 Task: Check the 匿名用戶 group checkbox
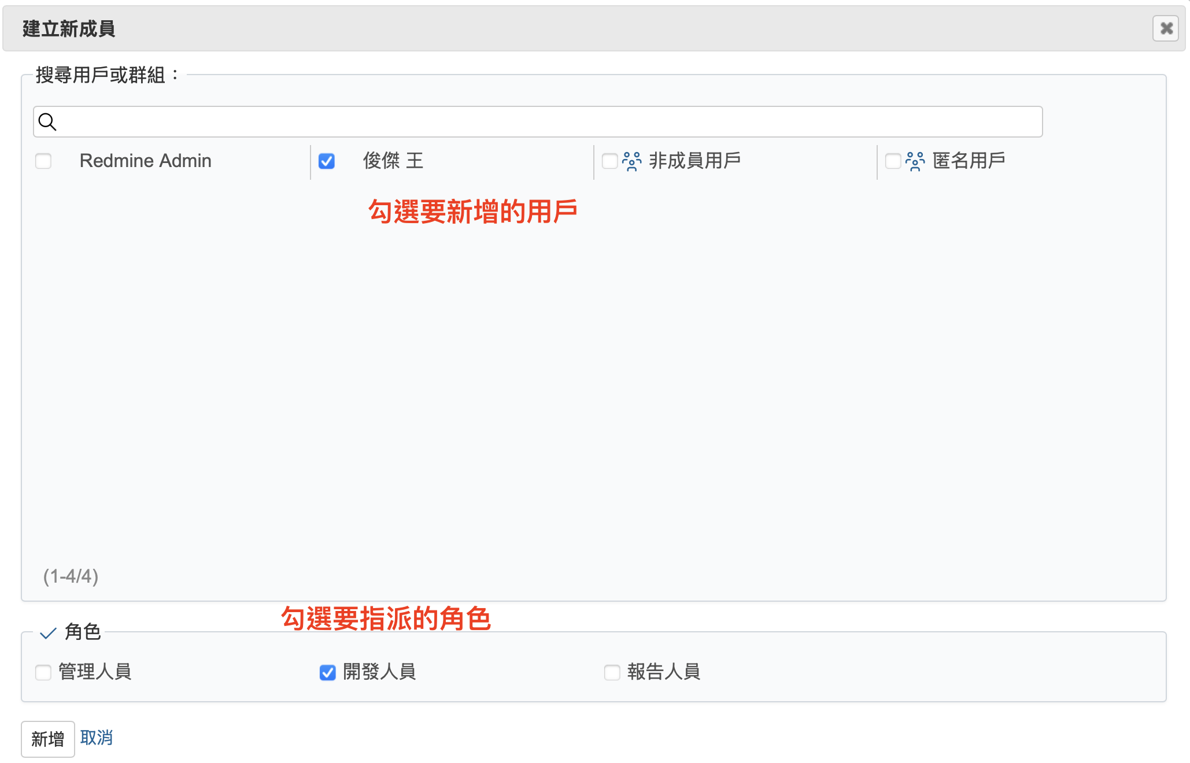[x=893, y=161]
